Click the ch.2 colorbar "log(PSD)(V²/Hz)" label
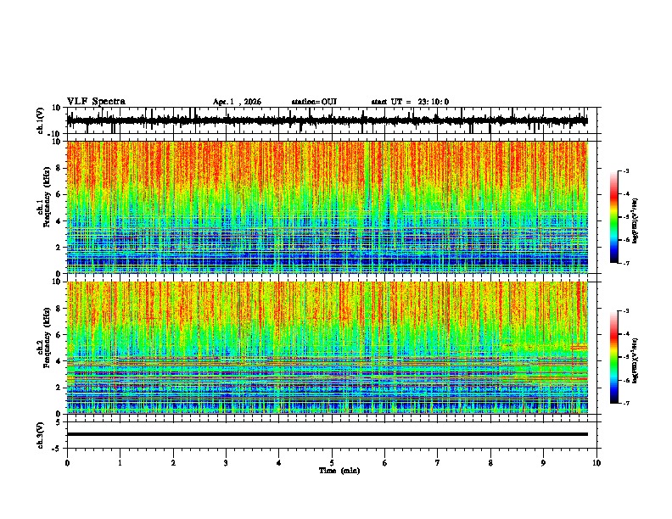 pos(635,360)
